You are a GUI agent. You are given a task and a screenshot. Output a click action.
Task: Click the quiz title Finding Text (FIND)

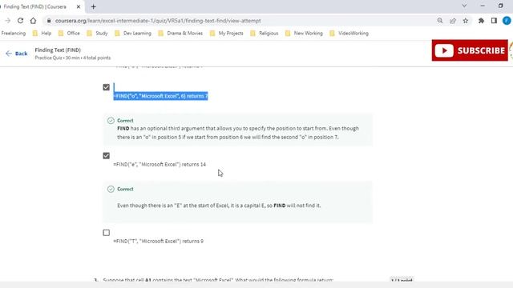58,50
